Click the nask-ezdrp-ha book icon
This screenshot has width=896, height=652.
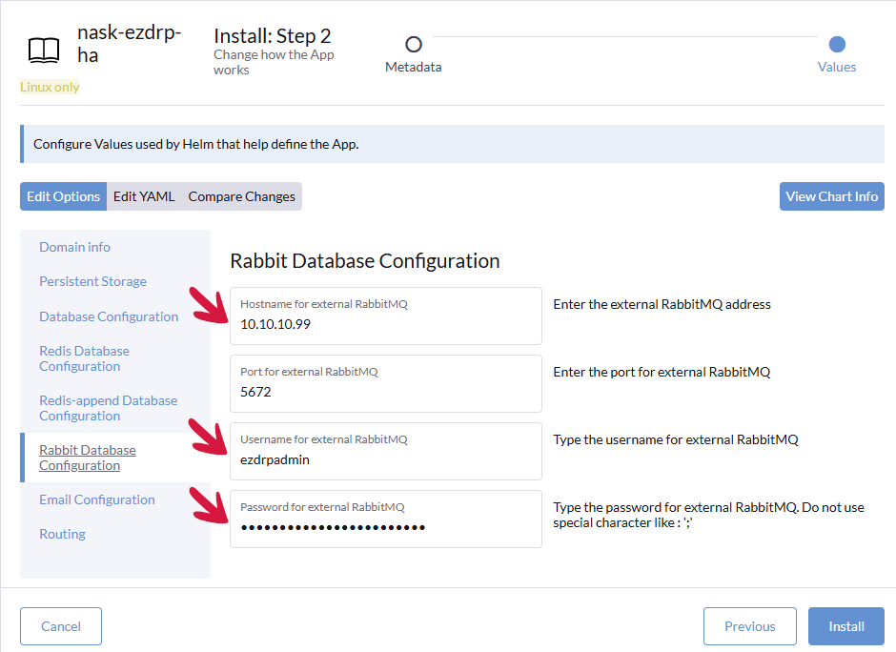click(44, 50)
